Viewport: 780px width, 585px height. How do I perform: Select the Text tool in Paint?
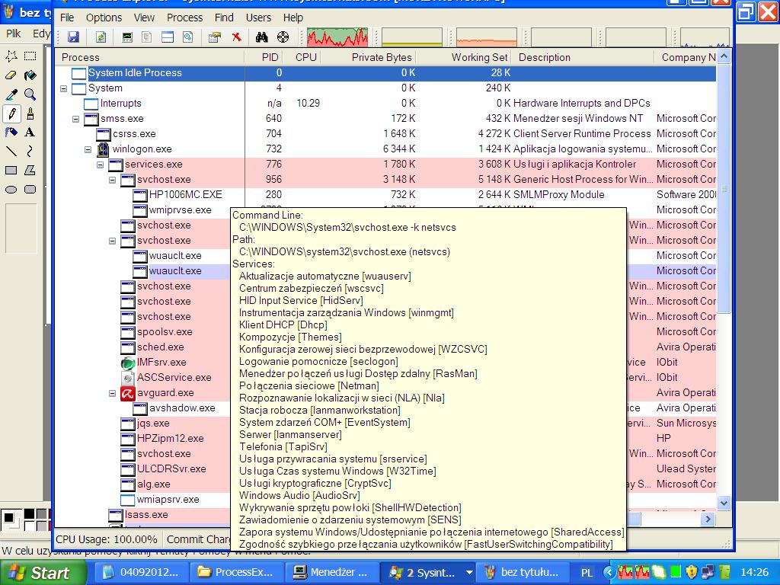pyautogui.click(x=30, y=133)
